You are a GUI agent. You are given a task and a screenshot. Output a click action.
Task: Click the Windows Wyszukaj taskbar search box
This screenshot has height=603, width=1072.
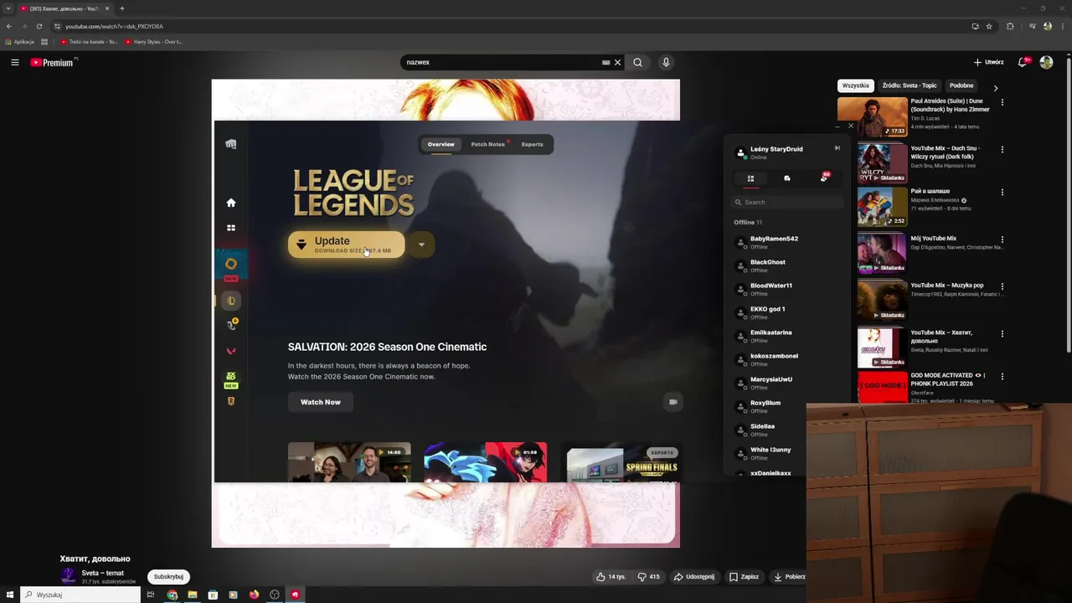pyautogui.click(x=80, y=595)
